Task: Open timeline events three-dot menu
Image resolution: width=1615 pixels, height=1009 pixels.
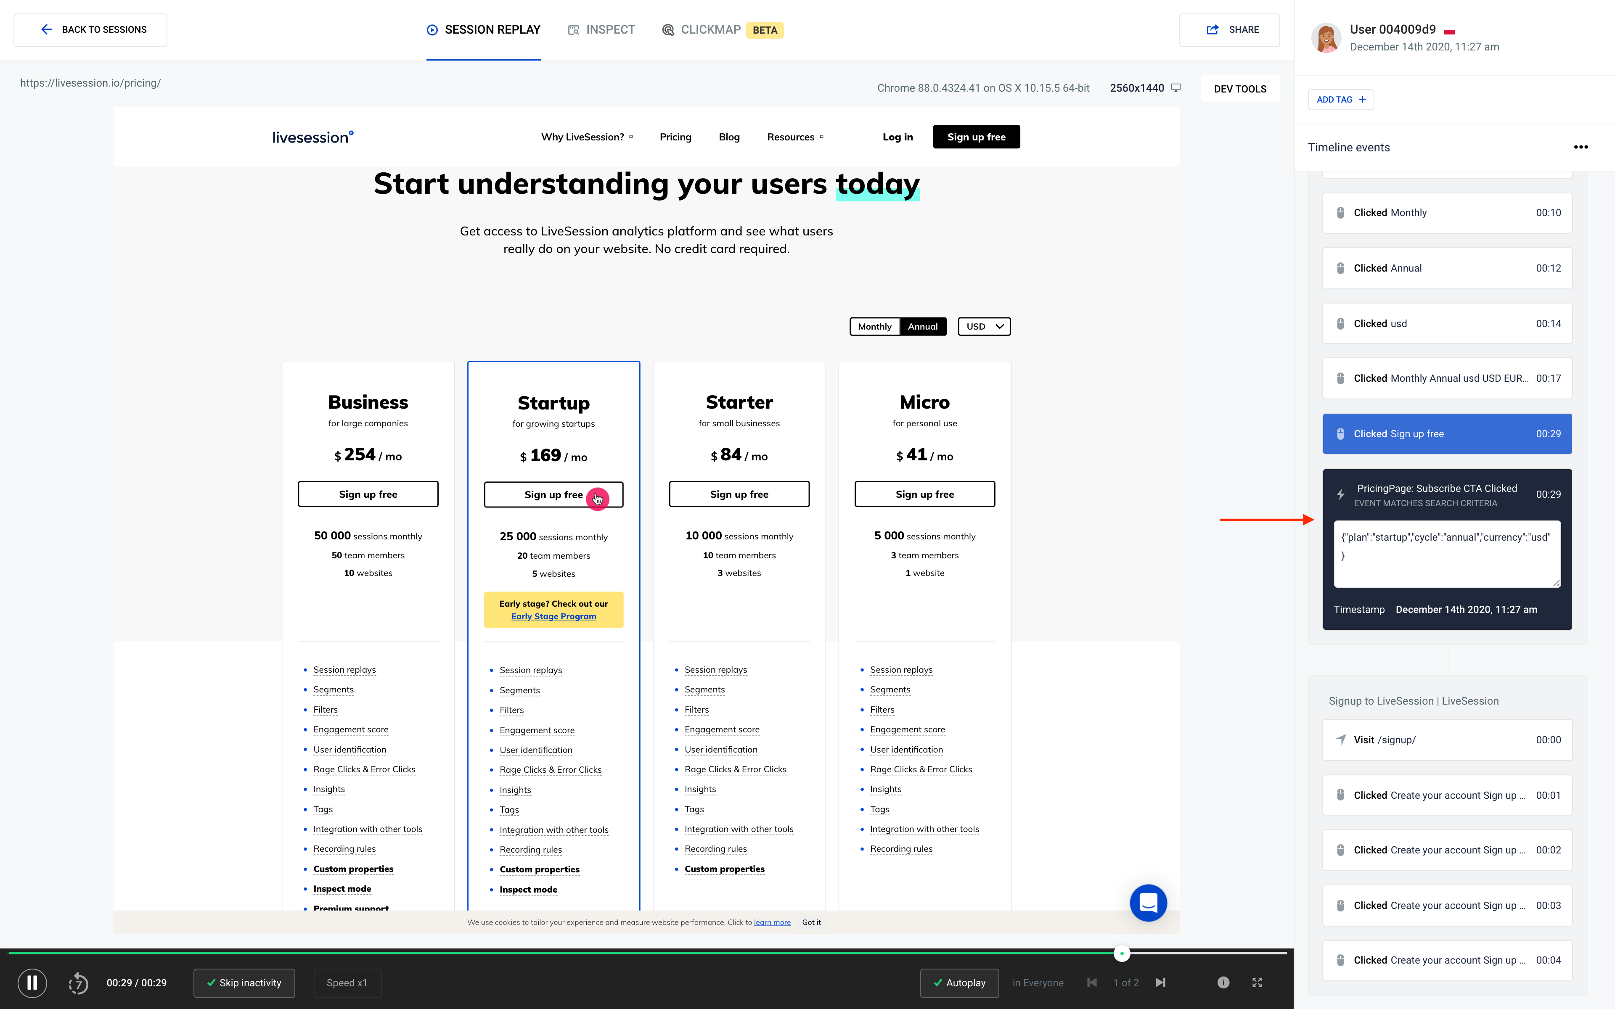Action: point(1580,148)
